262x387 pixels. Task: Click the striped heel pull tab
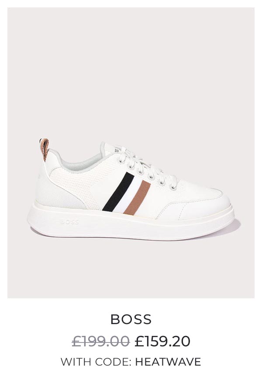45,149
